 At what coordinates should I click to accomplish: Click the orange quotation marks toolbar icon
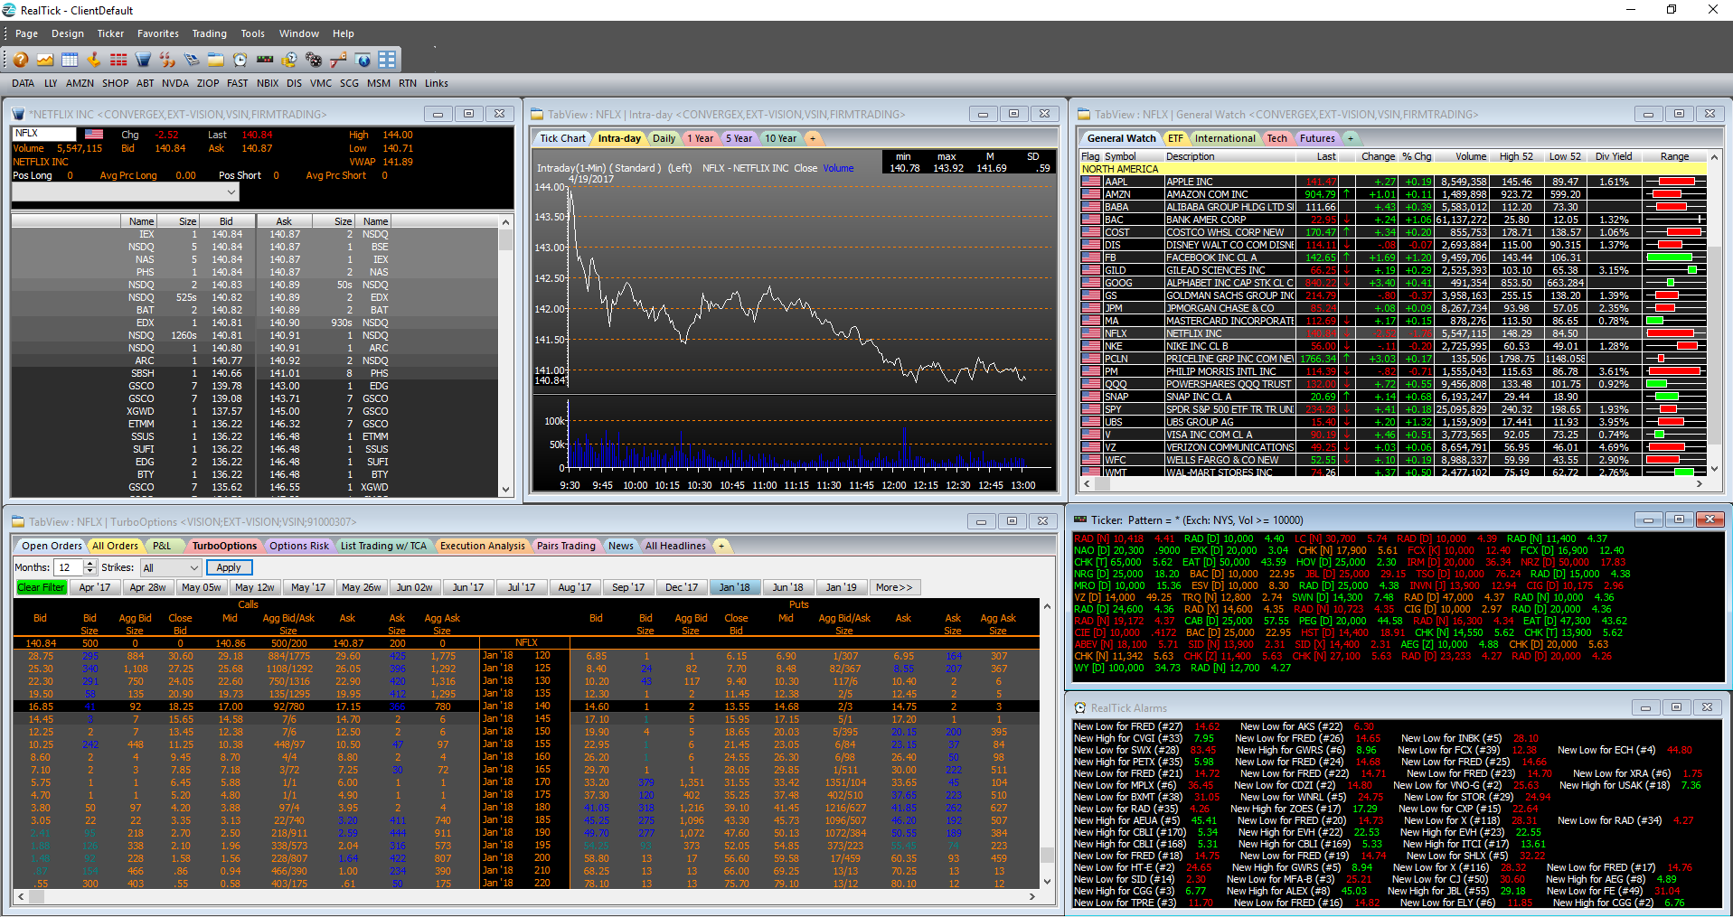(167, 60)
